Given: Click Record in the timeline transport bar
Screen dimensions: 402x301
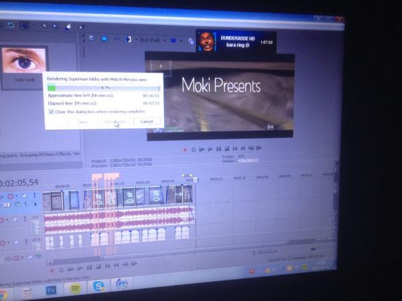Looking at the screenshot, I should pyautogui.click(x=52, y=270).
